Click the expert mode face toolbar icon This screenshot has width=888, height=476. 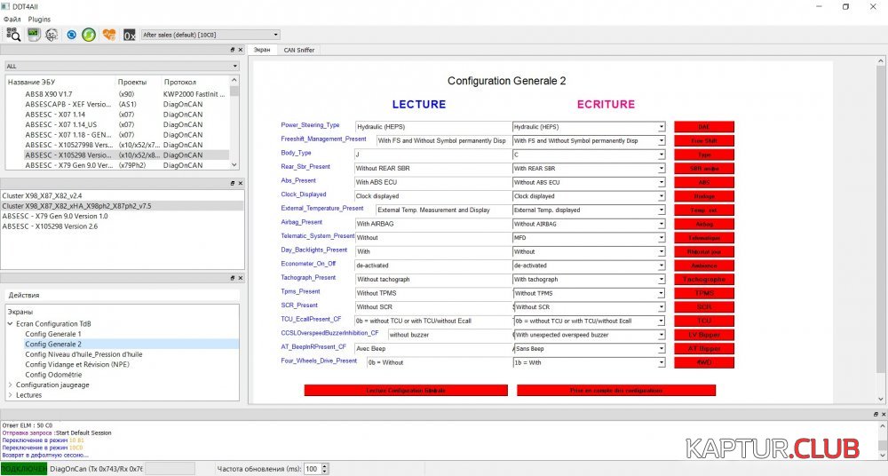coord(52,35)
